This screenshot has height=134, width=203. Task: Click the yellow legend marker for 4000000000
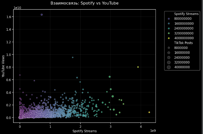tap(169, 38)
